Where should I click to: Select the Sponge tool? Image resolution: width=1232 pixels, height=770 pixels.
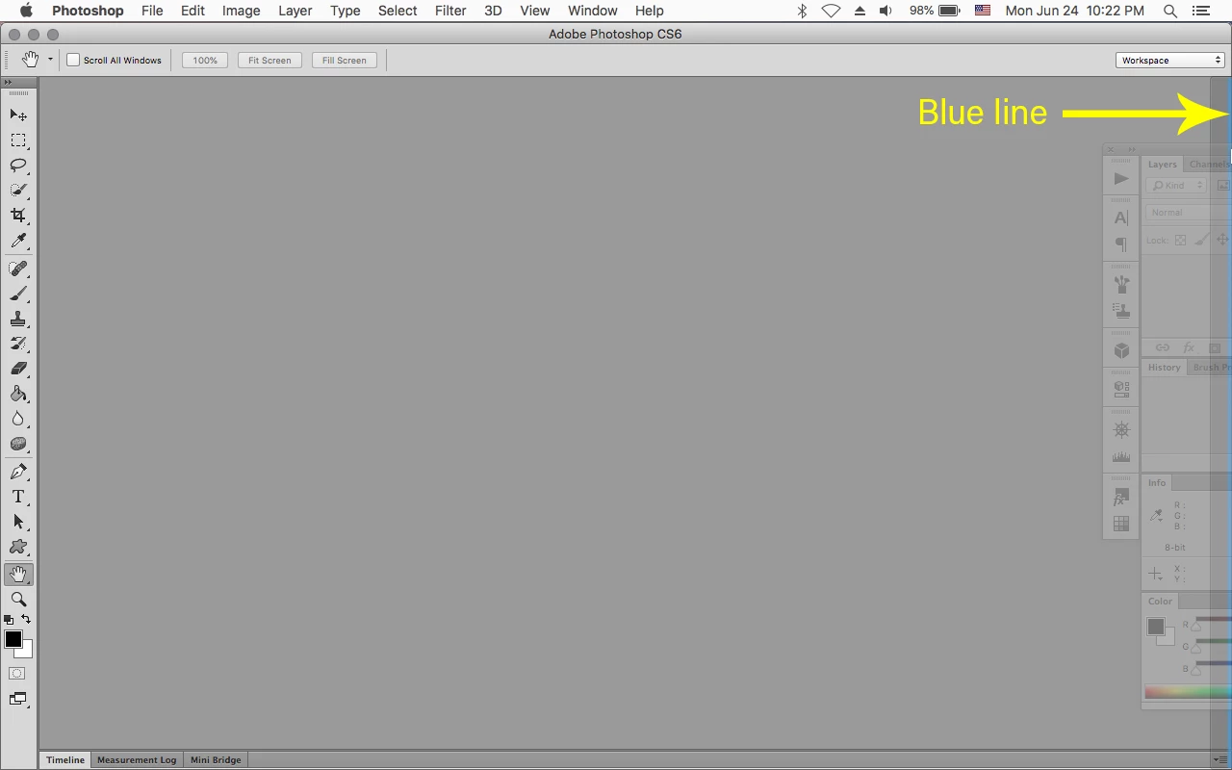click(x=18, y=444)
